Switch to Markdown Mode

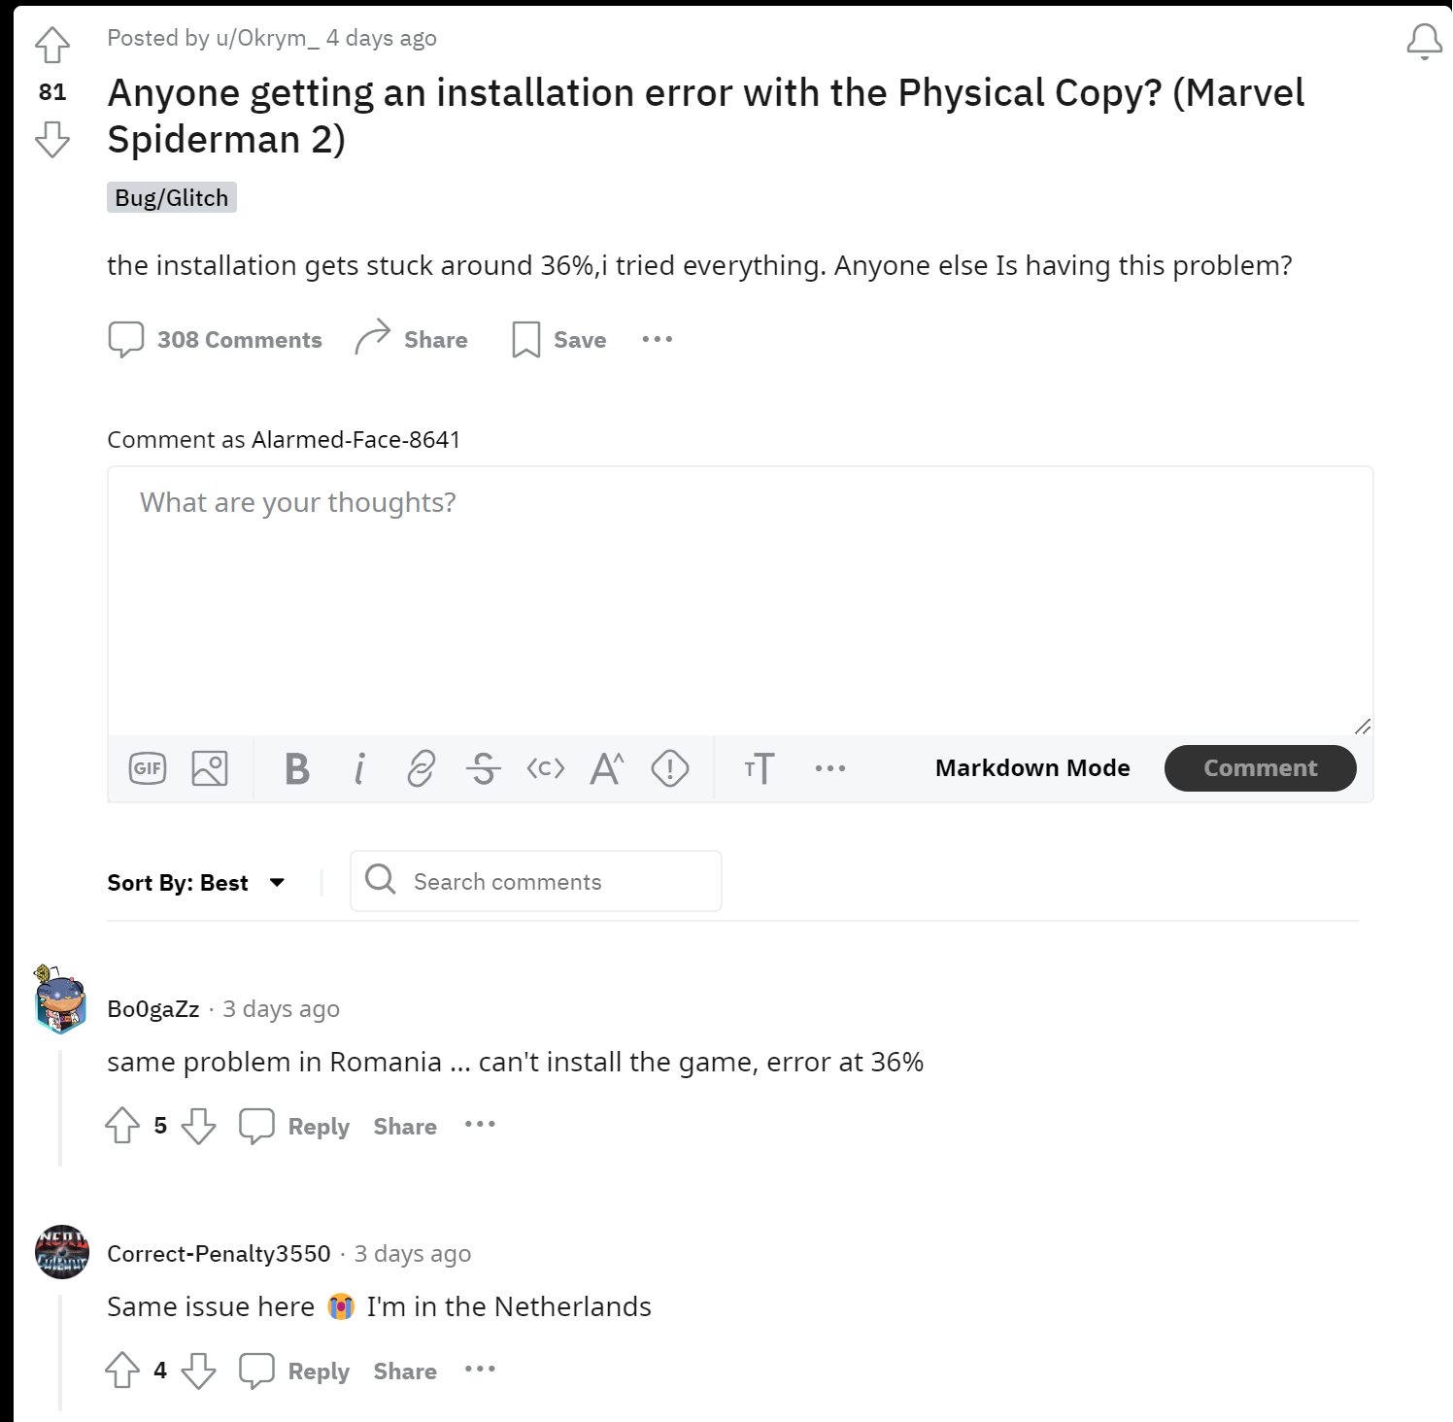pos(1031,768)
